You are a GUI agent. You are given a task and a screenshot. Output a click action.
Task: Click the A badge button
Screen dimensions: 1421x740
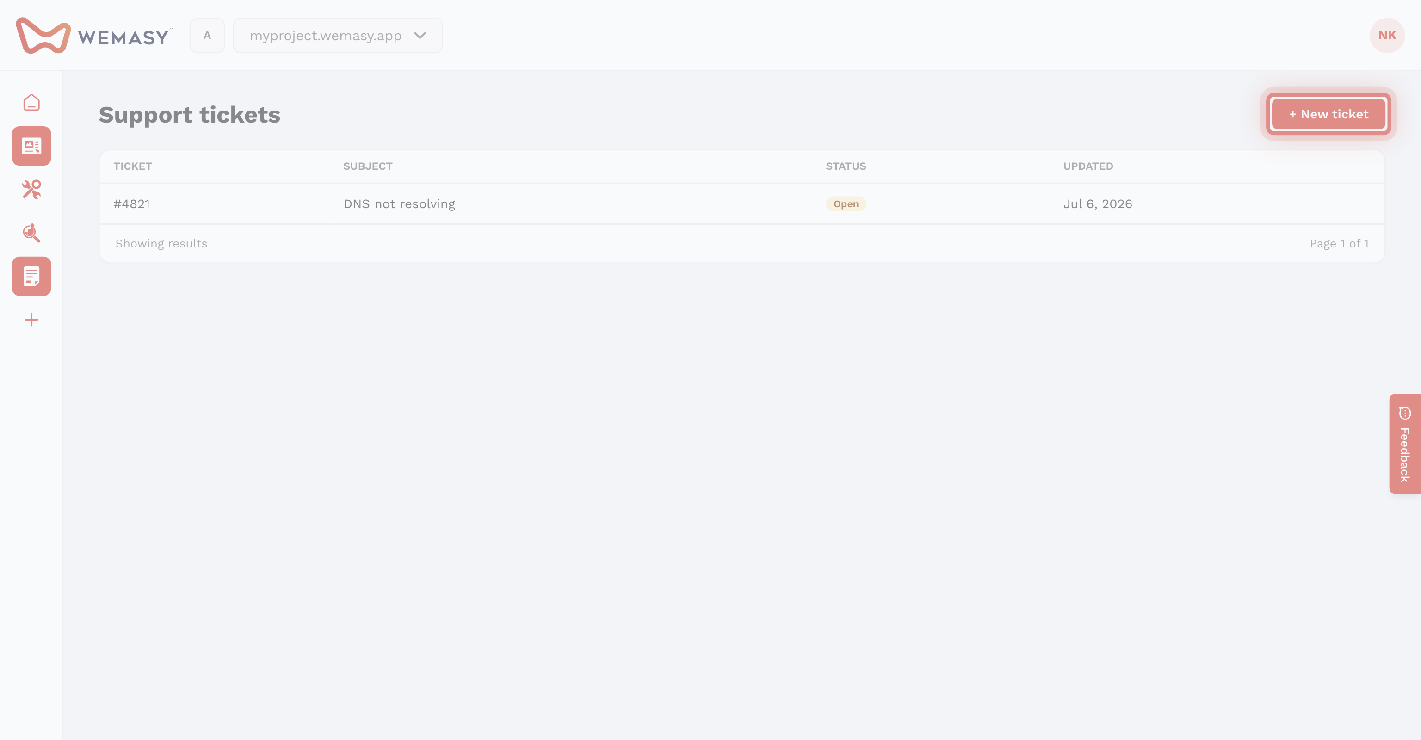(207, 35)
